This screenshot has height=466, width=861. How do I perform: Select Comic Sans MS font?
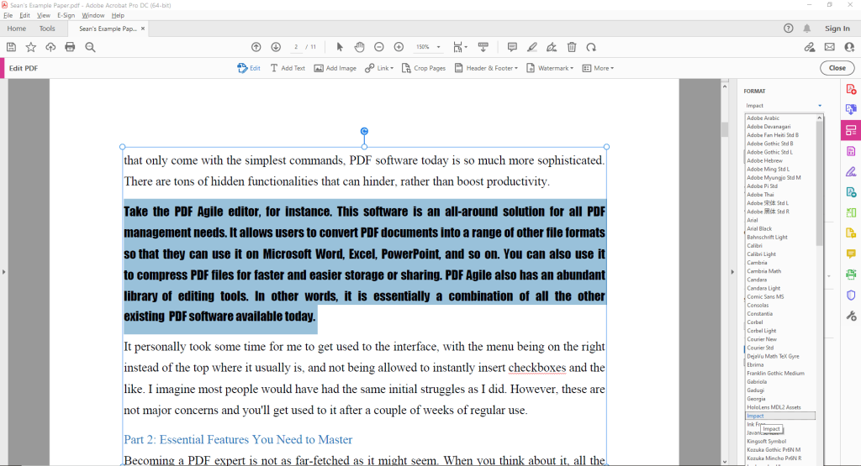tap(765, 296)
